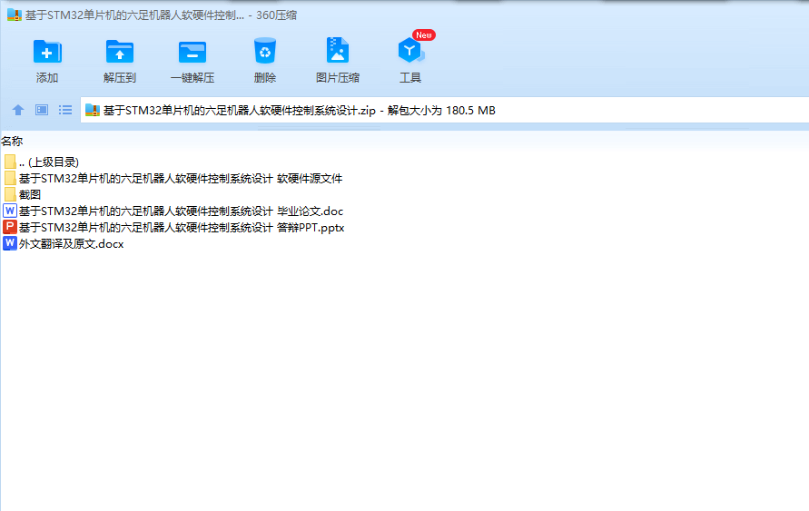Switch to the large icon view button

click(42, 110)
